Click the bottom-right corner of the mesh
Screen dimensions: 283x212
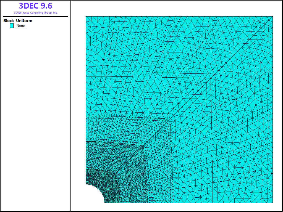(x=272, y=203)
